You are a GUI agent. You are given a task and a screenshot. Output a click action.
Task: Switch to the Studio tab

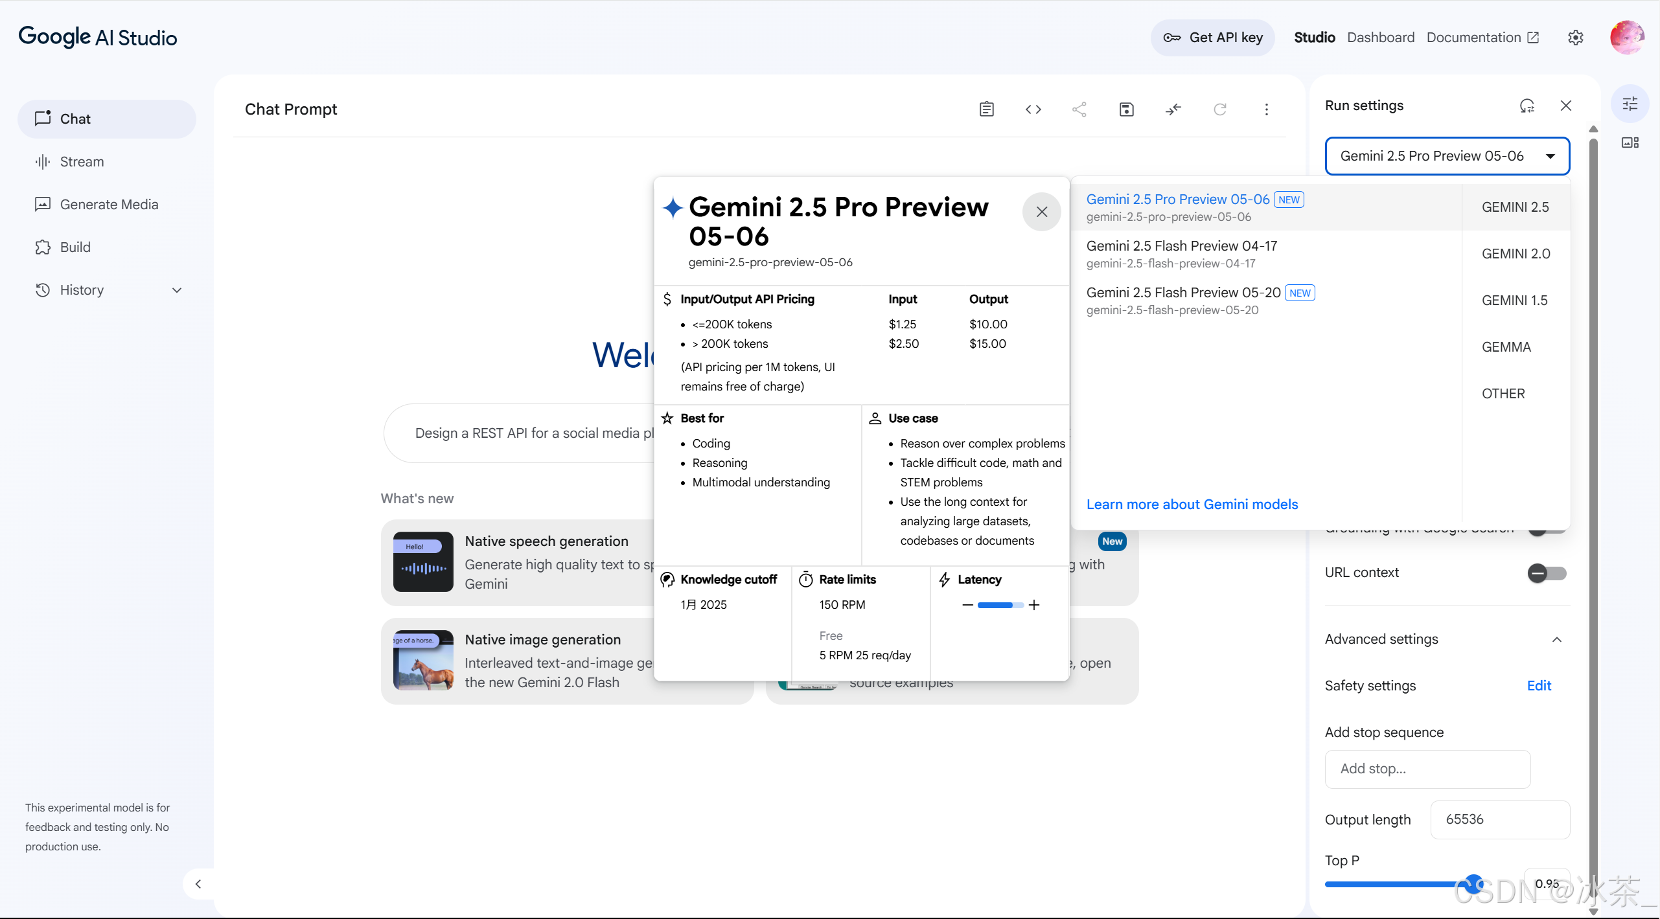pyautogui.click(x=1315, y=38)
